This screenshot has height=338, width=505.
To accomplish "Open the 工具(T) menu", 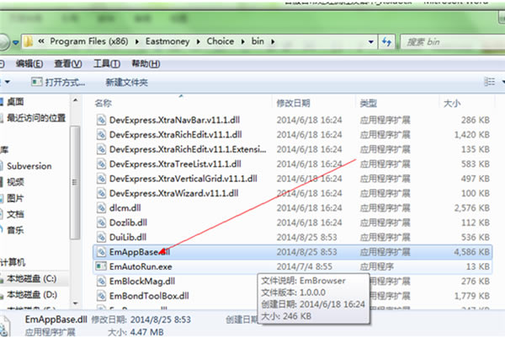I will (107, 64).
